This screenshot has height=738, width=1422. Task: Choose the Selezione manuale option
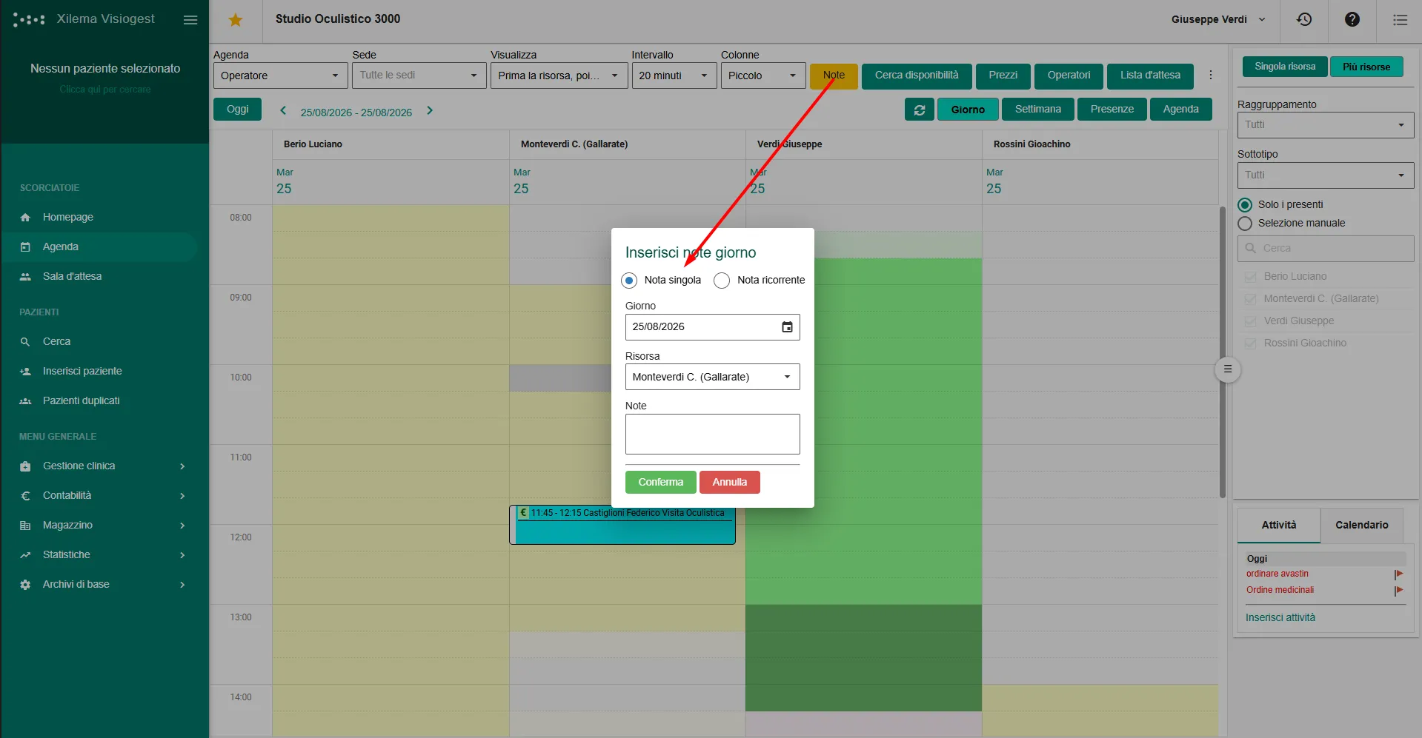tap(1245, 224)
